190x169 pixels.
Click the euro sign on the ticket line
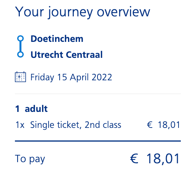tap(150, 124)
